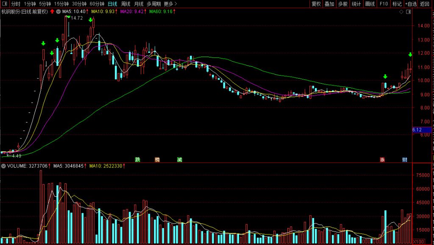Click the diamond icon near top right
The image size is (434, 245).
[x=402, y=12]
